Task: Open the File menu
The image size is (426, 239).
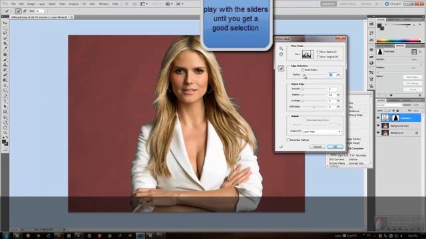Action: (13, 4)
